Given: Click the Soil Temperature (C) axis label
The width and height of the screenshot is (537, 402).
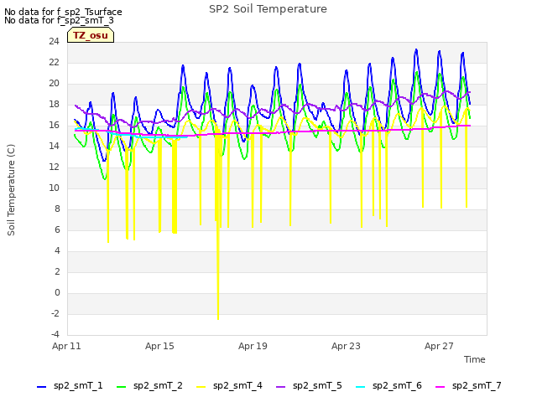Looking at the screenshot, I should pyautogui.click(x=11, y=190).
